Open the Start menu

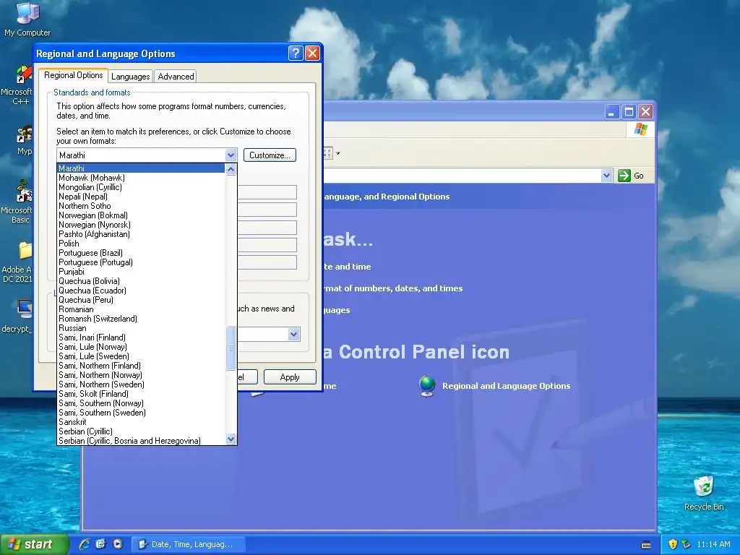(x=33, y=544)
